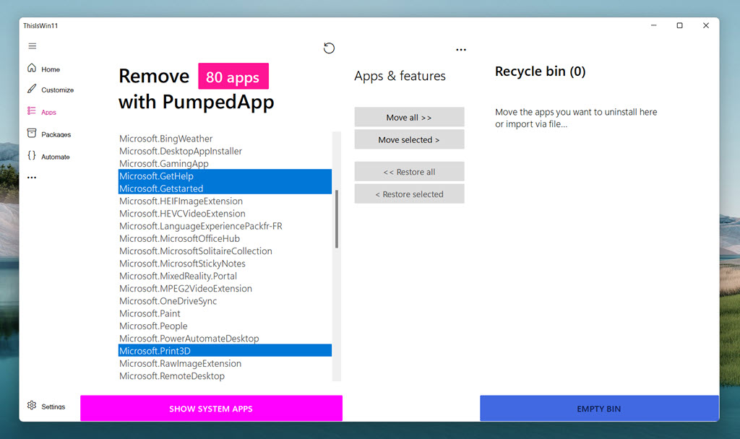Deselect the highlighted Microsoft.Print3D row
The image size is (740, 439).
pos(225,351)
